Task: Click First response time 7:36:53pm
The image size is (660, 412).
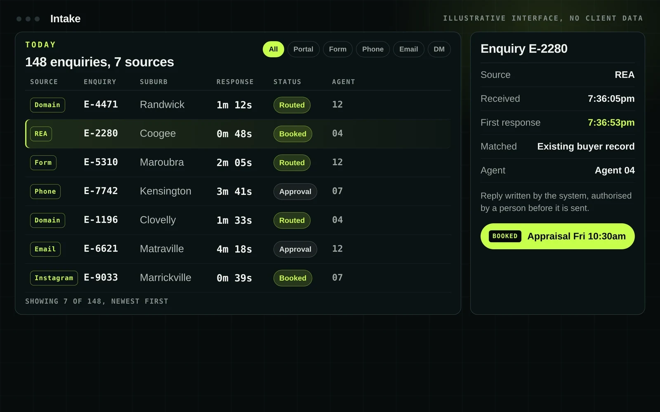Action: [x=611, y=122]
